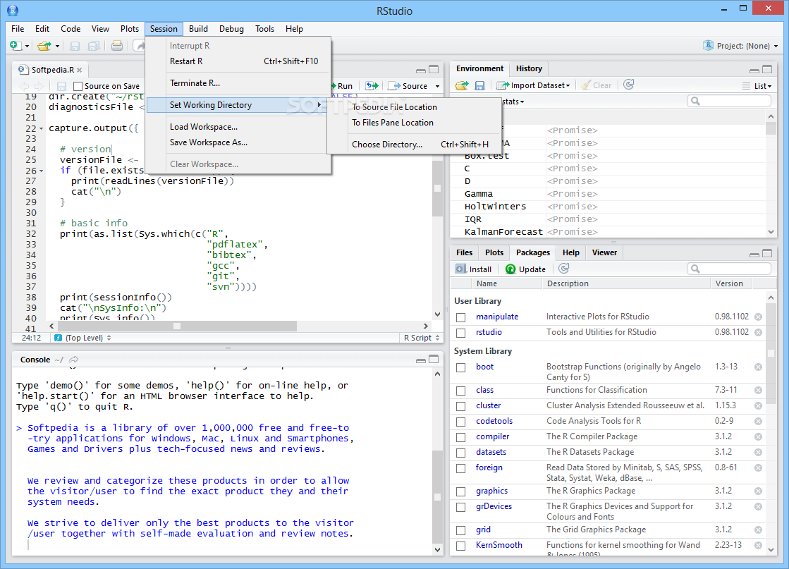Click the RStudio logo in title bar
The width and height of the screenshot is (789, 569).
click(x=13, y=10)
